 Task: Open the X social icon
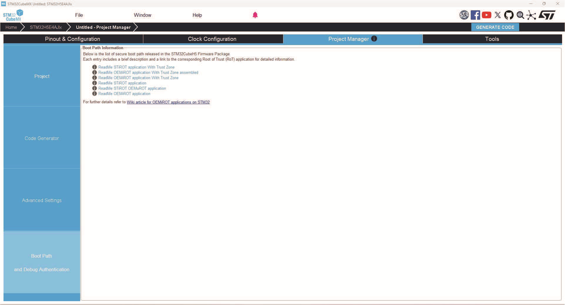[x=498, y=15]
